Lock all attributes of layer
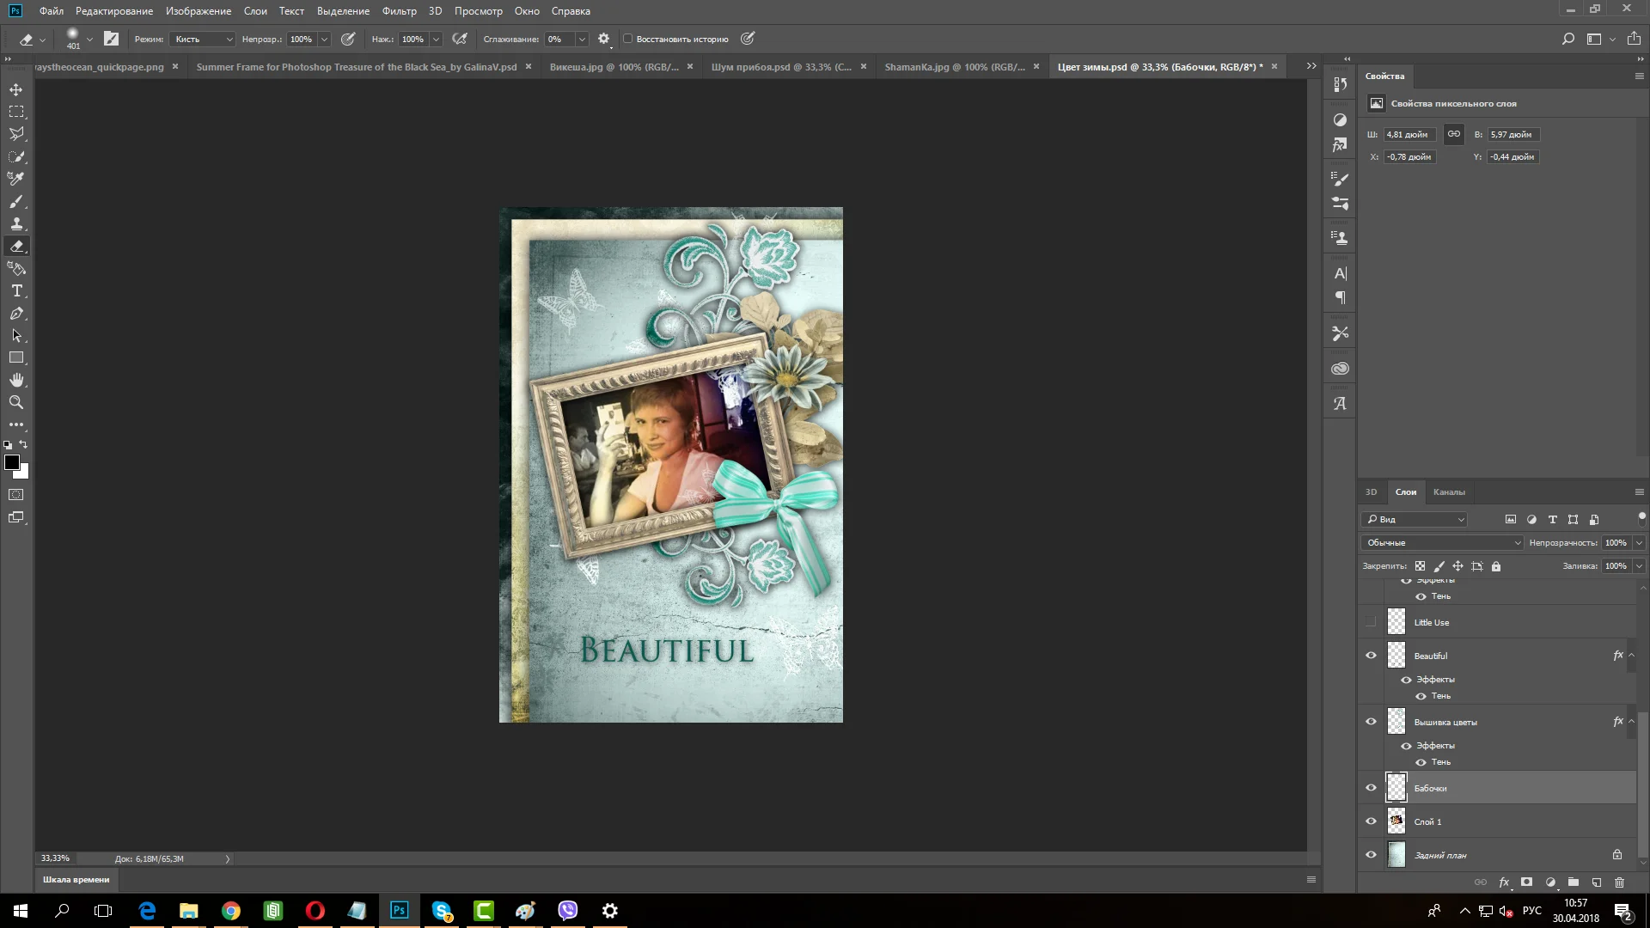Viewport: 1650px width, 928px height. [1496, 566]
